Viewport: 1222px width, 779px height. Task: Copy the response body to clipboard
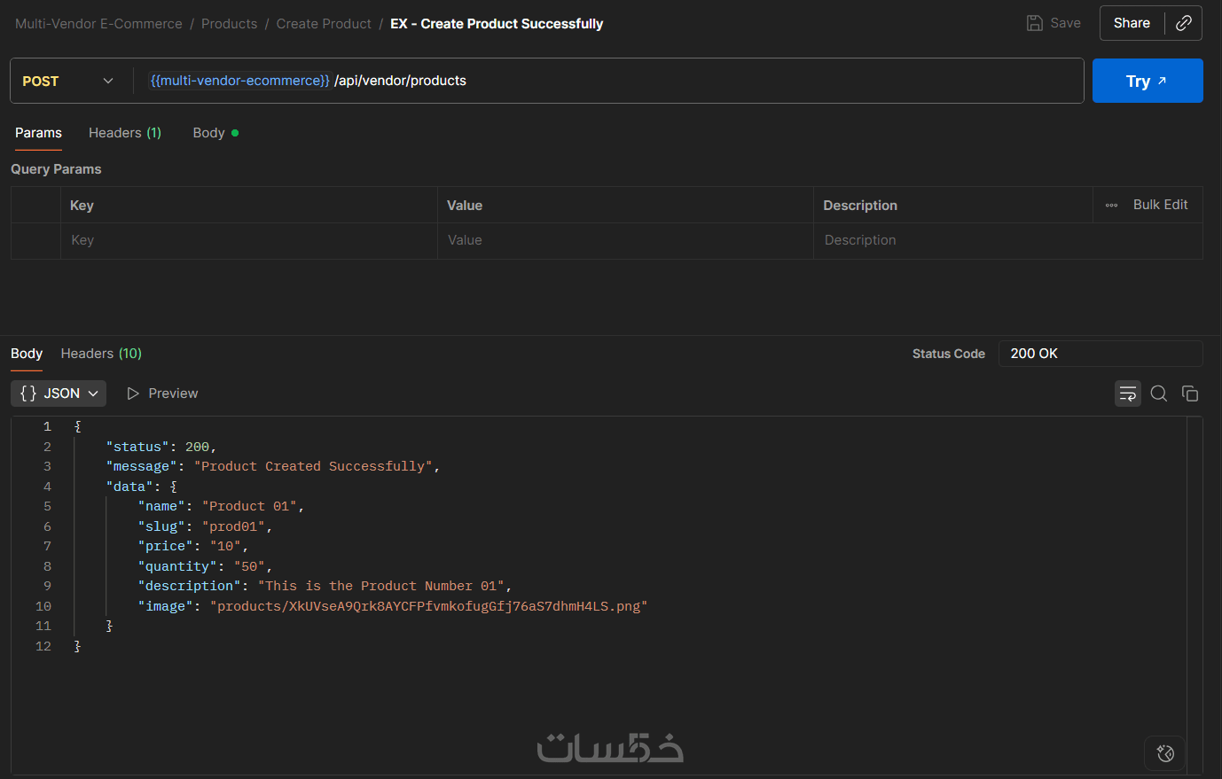(x=1190, y=393)
